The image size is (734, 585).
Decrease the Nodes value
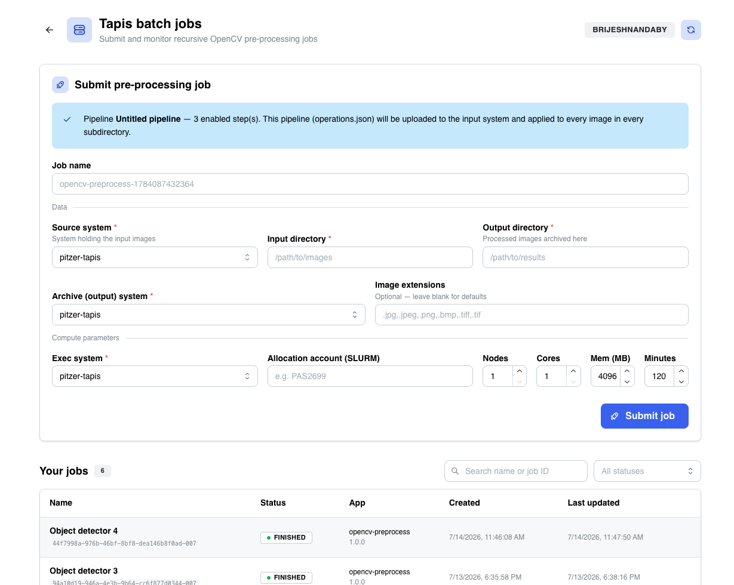coord(520,381)
